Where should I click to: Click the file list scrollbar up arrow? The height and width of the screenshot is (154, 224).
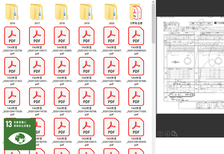pos(153,2)
